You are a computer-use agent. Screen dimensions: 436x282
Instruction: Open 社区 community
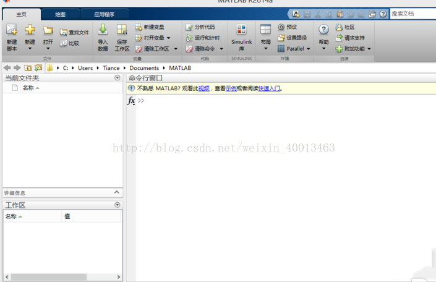(x=345, y=27)
